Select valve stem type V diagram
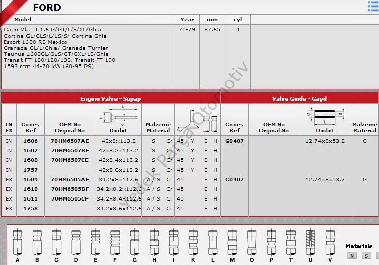The image size is (379, 265). (330, 243)
